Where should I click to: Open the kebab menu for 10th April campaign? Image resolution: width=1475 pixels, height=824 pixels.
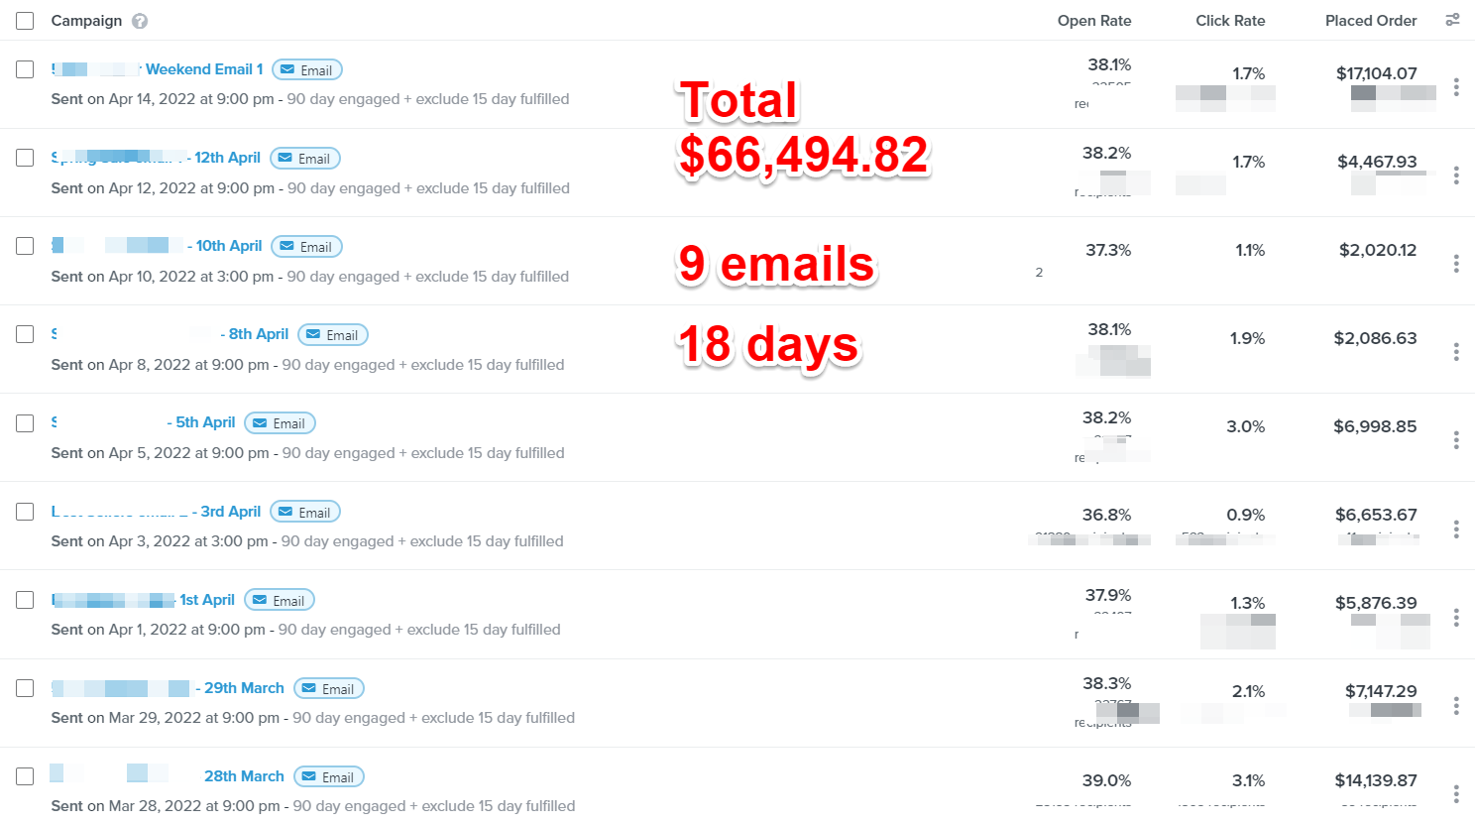pos(1455,264)
